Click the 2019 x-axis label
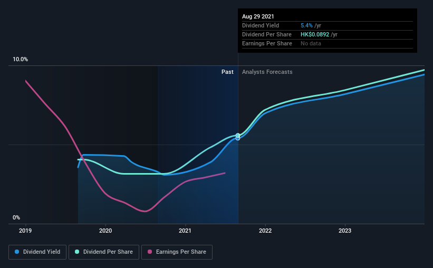433x268 pixels. click(x=25, y=231)
